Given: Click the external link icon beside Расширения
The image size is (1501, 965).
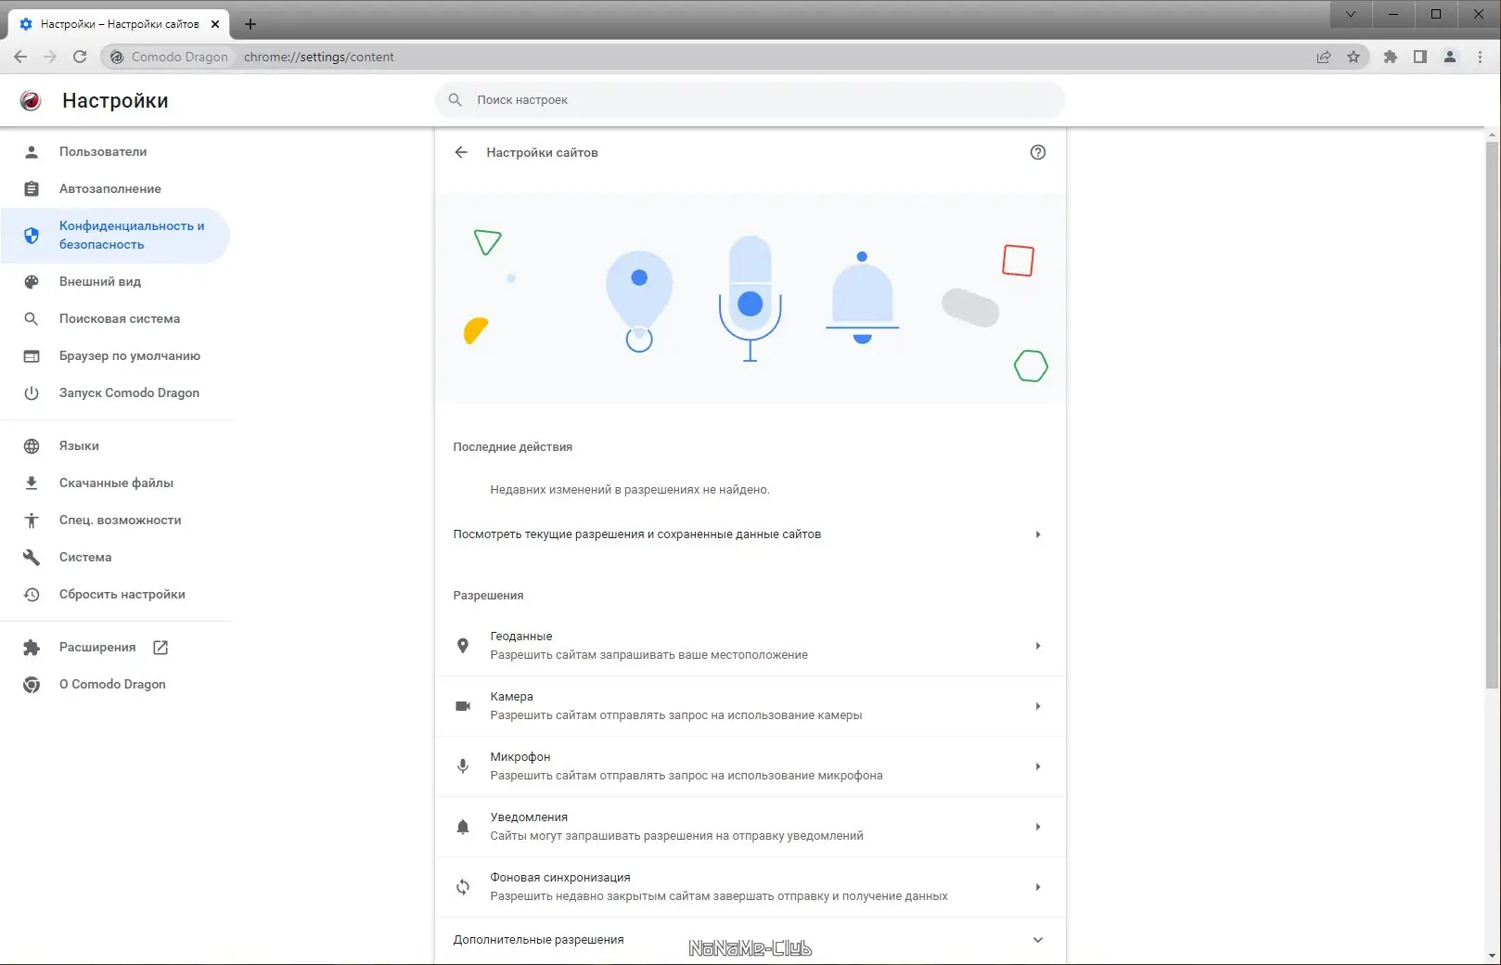Looking at the screenshot, I should click(x=160, y=647).
